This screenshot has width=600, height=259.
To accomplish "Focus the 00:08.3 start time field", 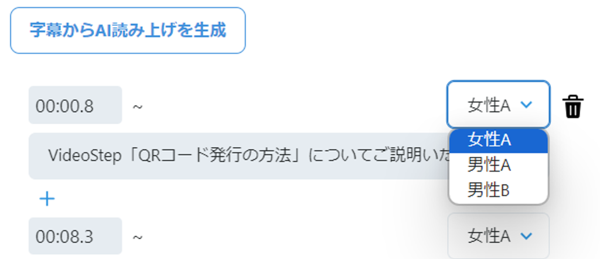I will [x=76, y=236].
